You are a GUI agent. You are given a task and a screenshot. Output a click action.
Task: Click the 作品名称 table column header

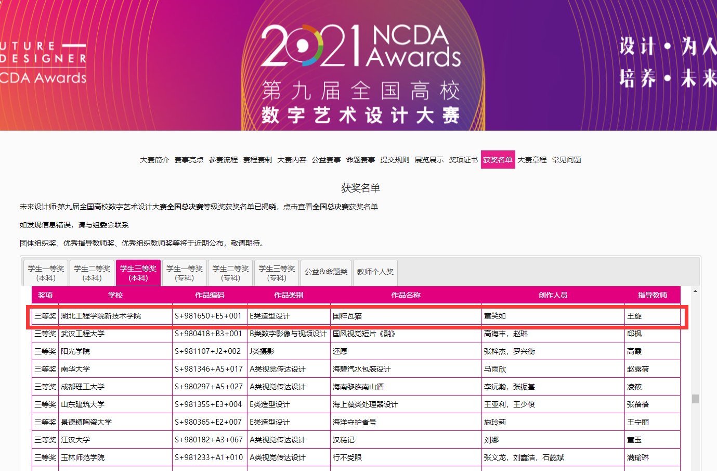406,295
